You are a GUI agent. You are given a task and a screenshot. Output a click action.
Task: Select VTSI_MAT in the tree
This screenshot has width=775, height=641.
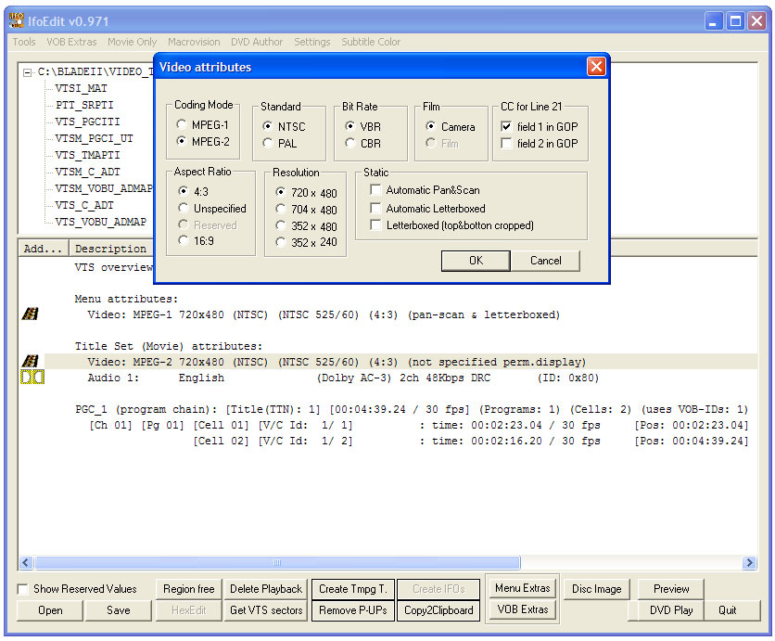(x=81, y=88)
